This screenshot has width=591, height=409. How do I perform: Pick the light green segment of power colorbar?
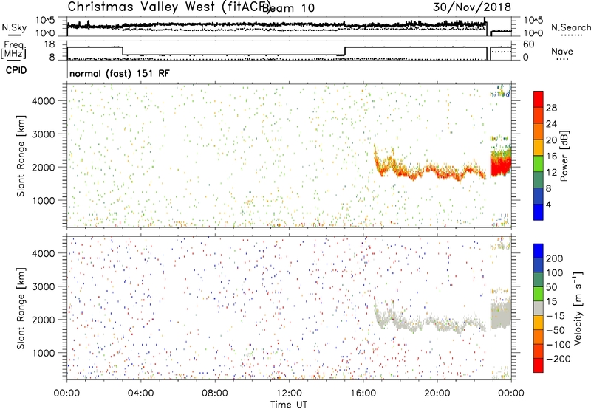(x=539, y=164)
